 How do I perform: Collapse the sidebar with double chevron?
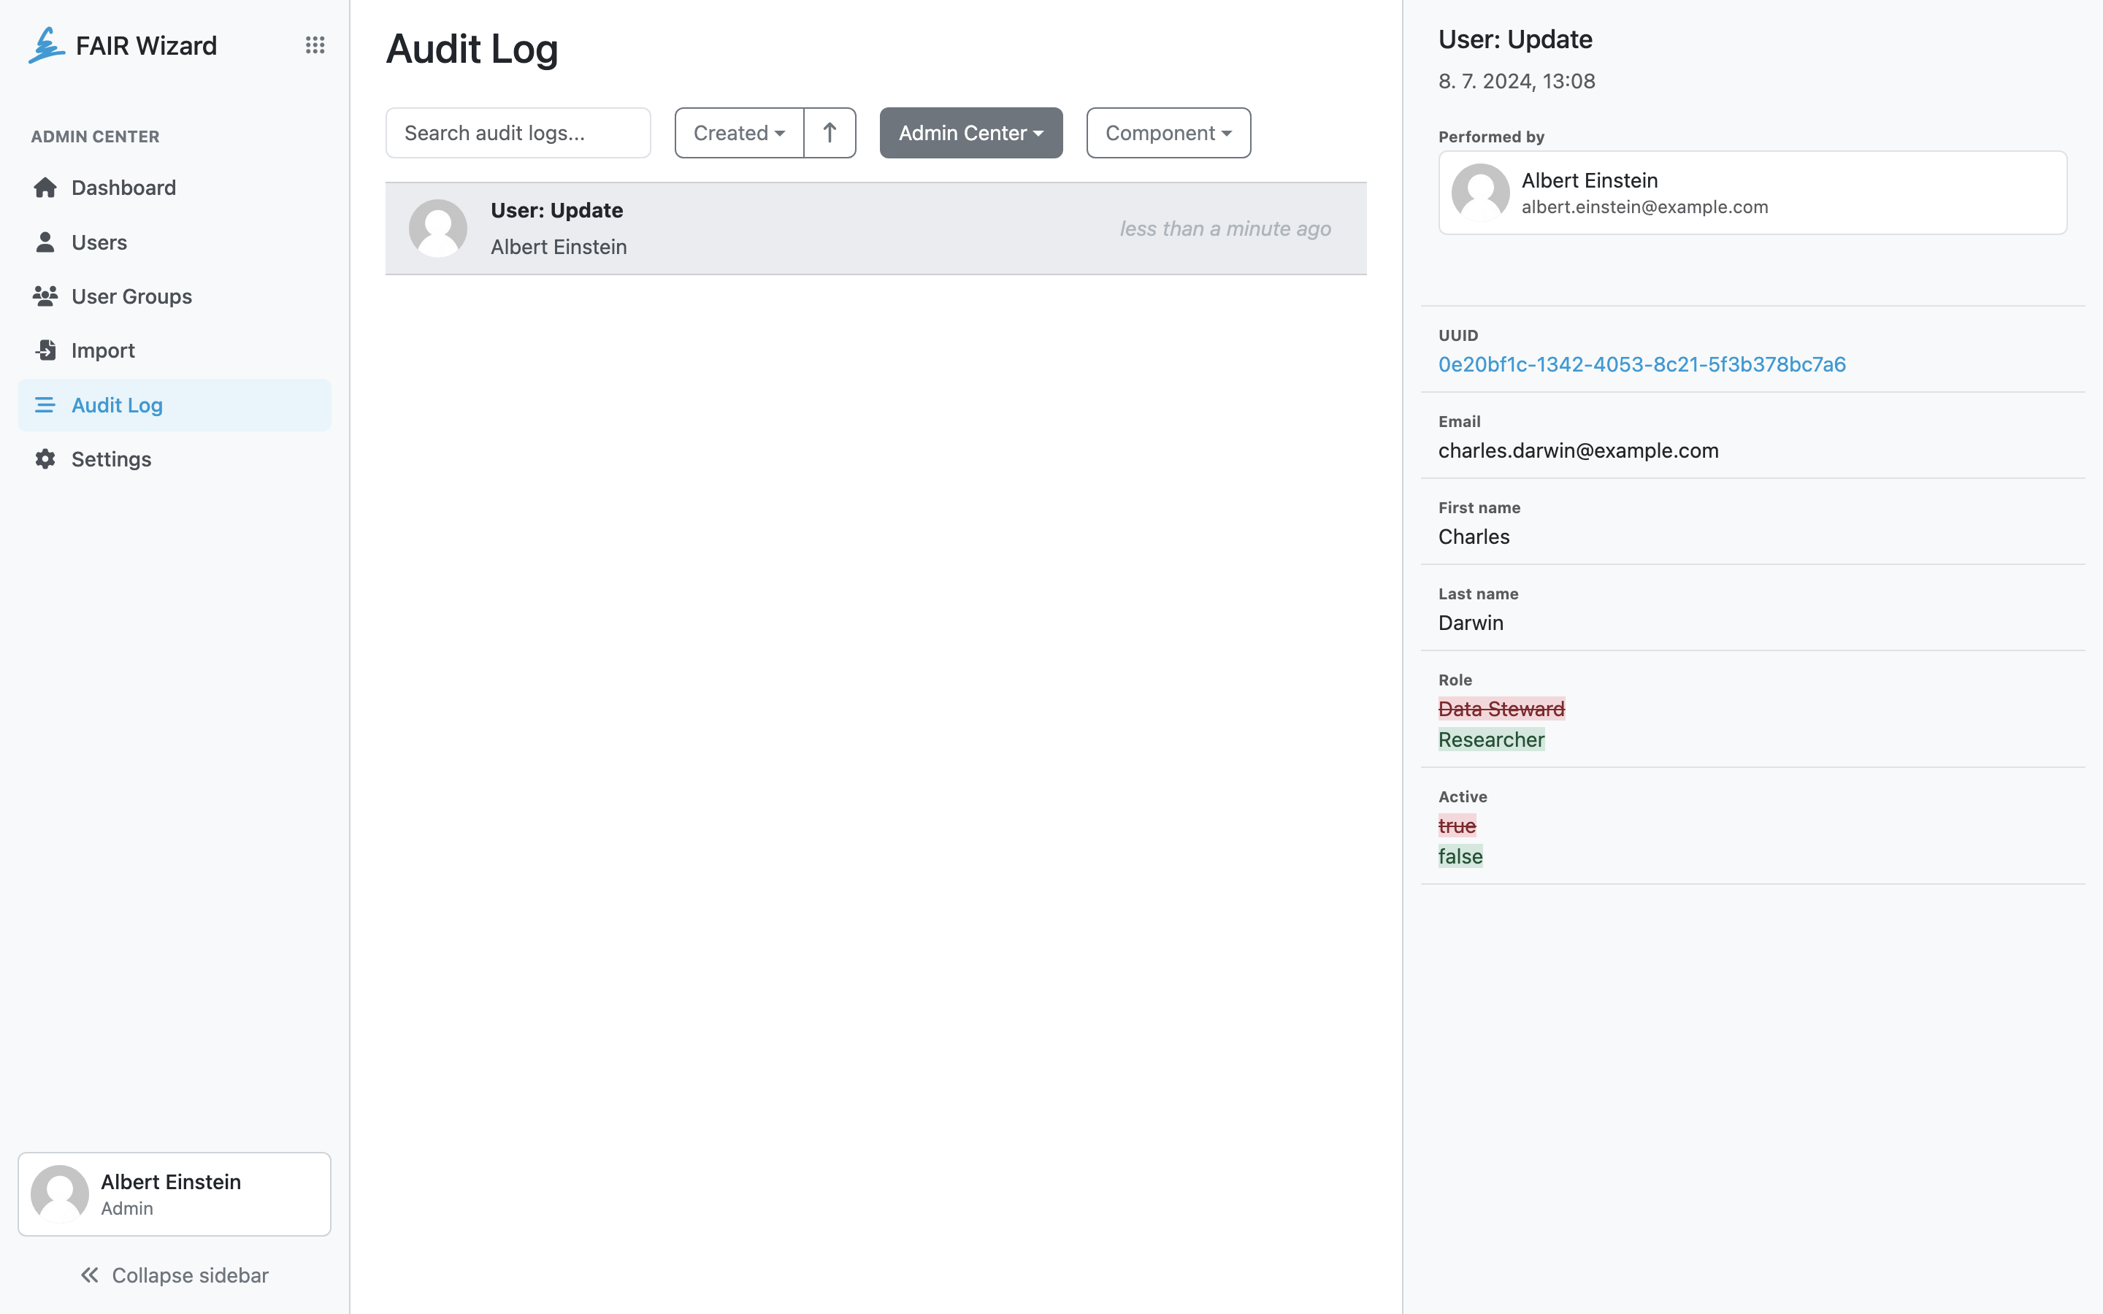point(90,1275)
